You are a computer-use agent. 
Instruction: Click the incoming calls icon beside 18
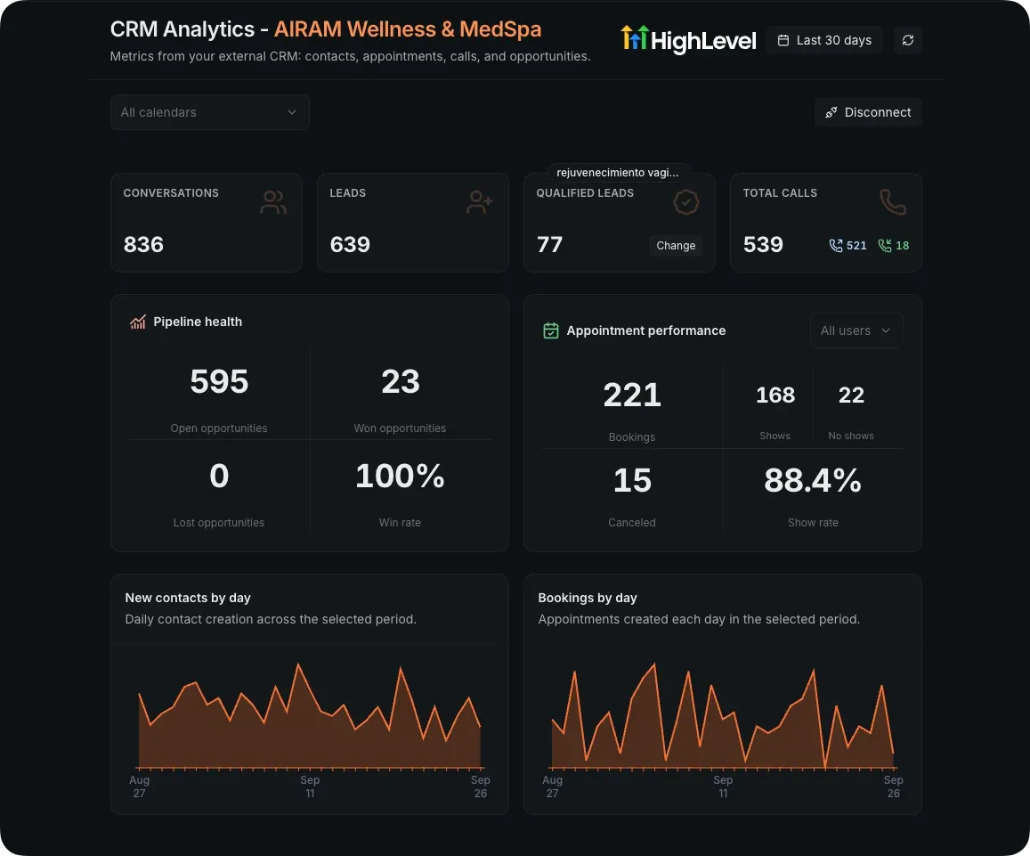(x=885, y=245)
